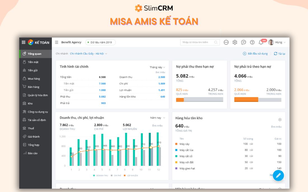Open Tiền gửi in sidebar

coord(36,70)
